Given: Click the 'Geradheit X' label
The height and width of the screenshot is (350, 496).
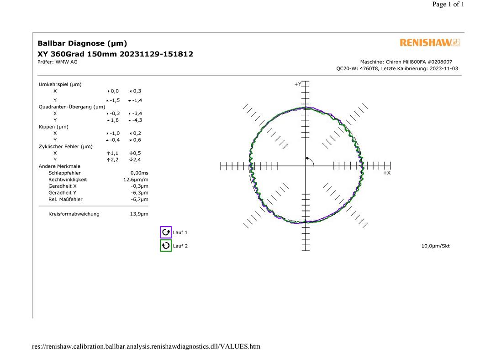Looking at the screenshot, I should pos(62,186).
